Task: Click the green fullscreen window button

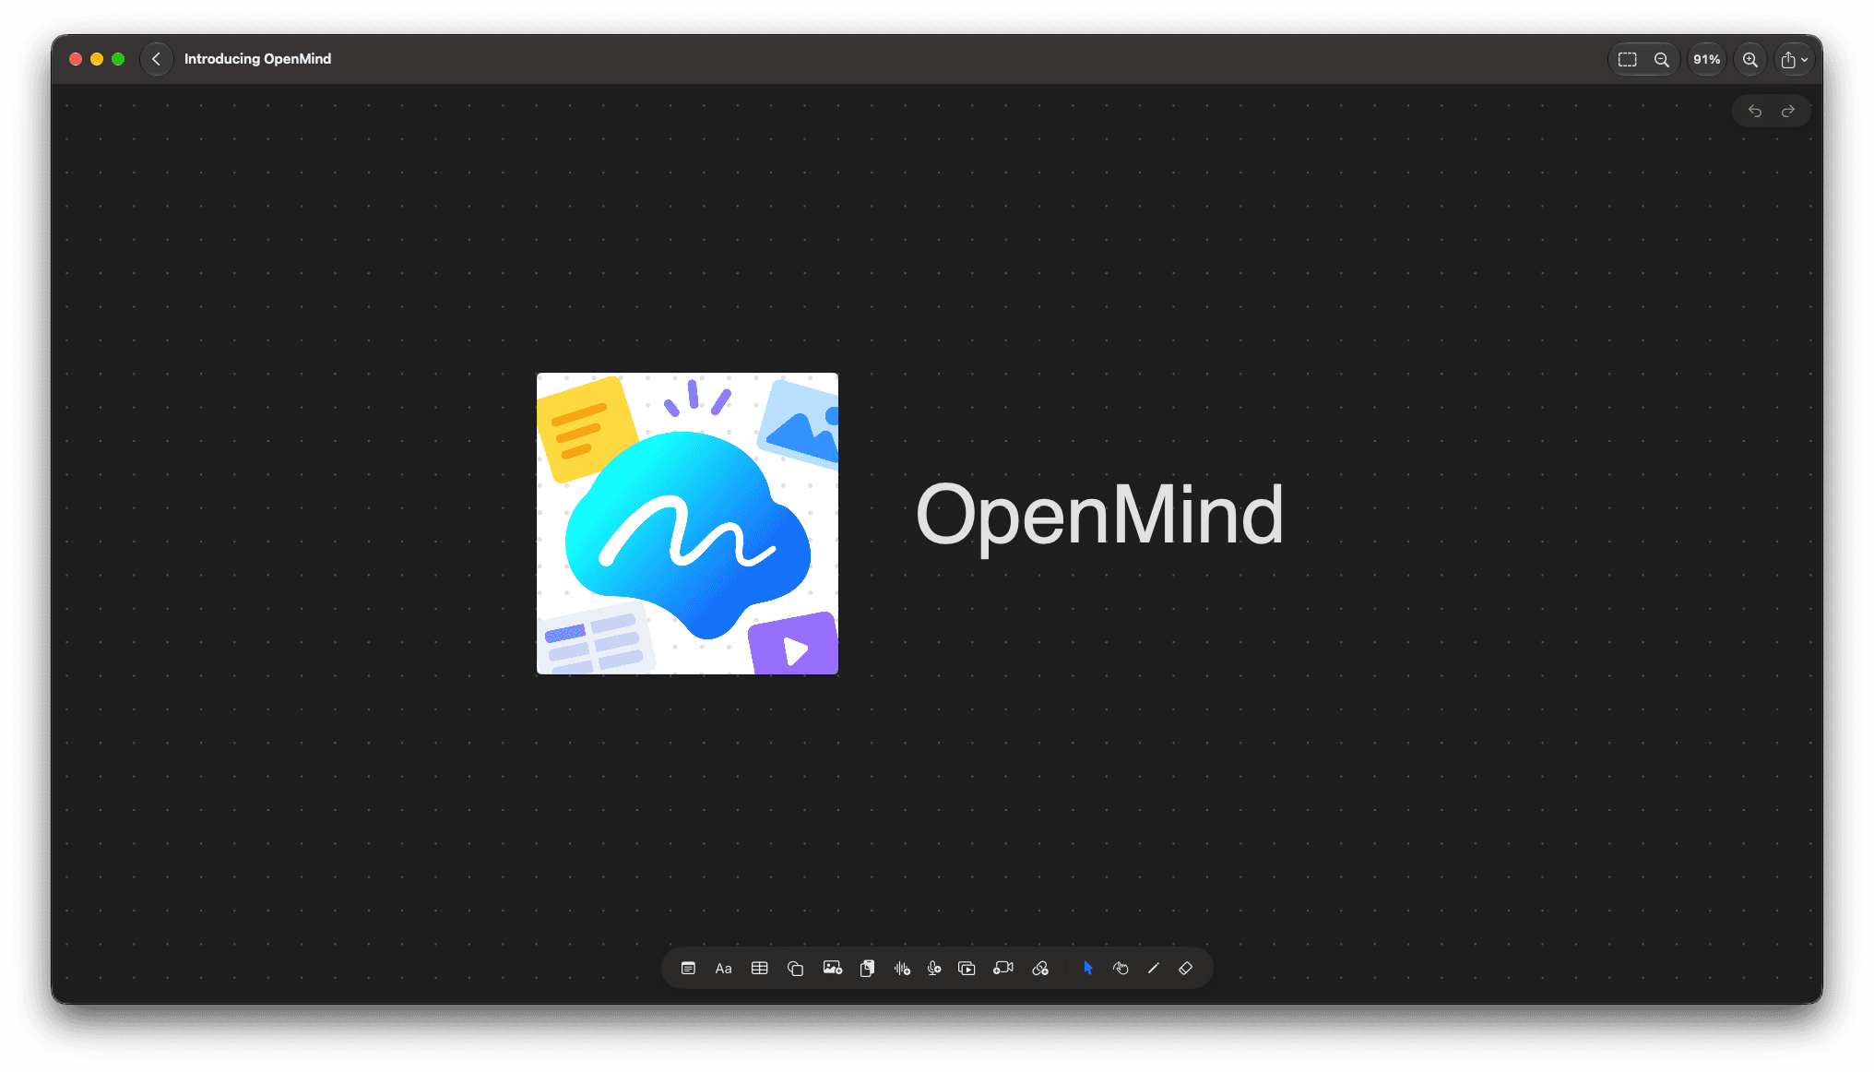Action: coord(118,59)
